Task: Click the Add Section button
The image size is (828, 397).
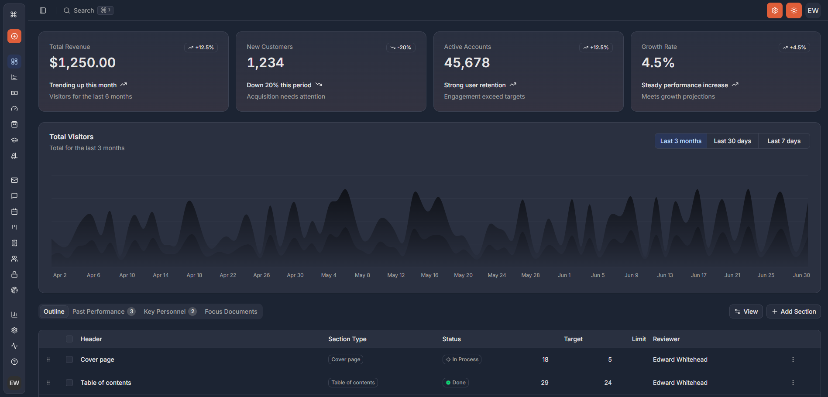Action: tap(794, 311)
